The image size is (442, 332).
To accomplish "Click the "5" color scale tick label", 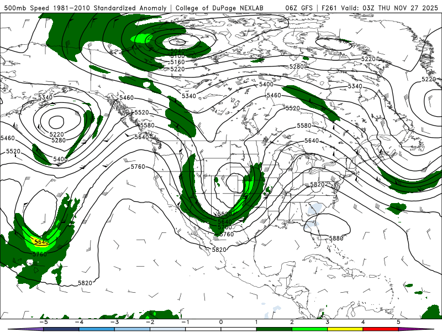I will 398,322.
